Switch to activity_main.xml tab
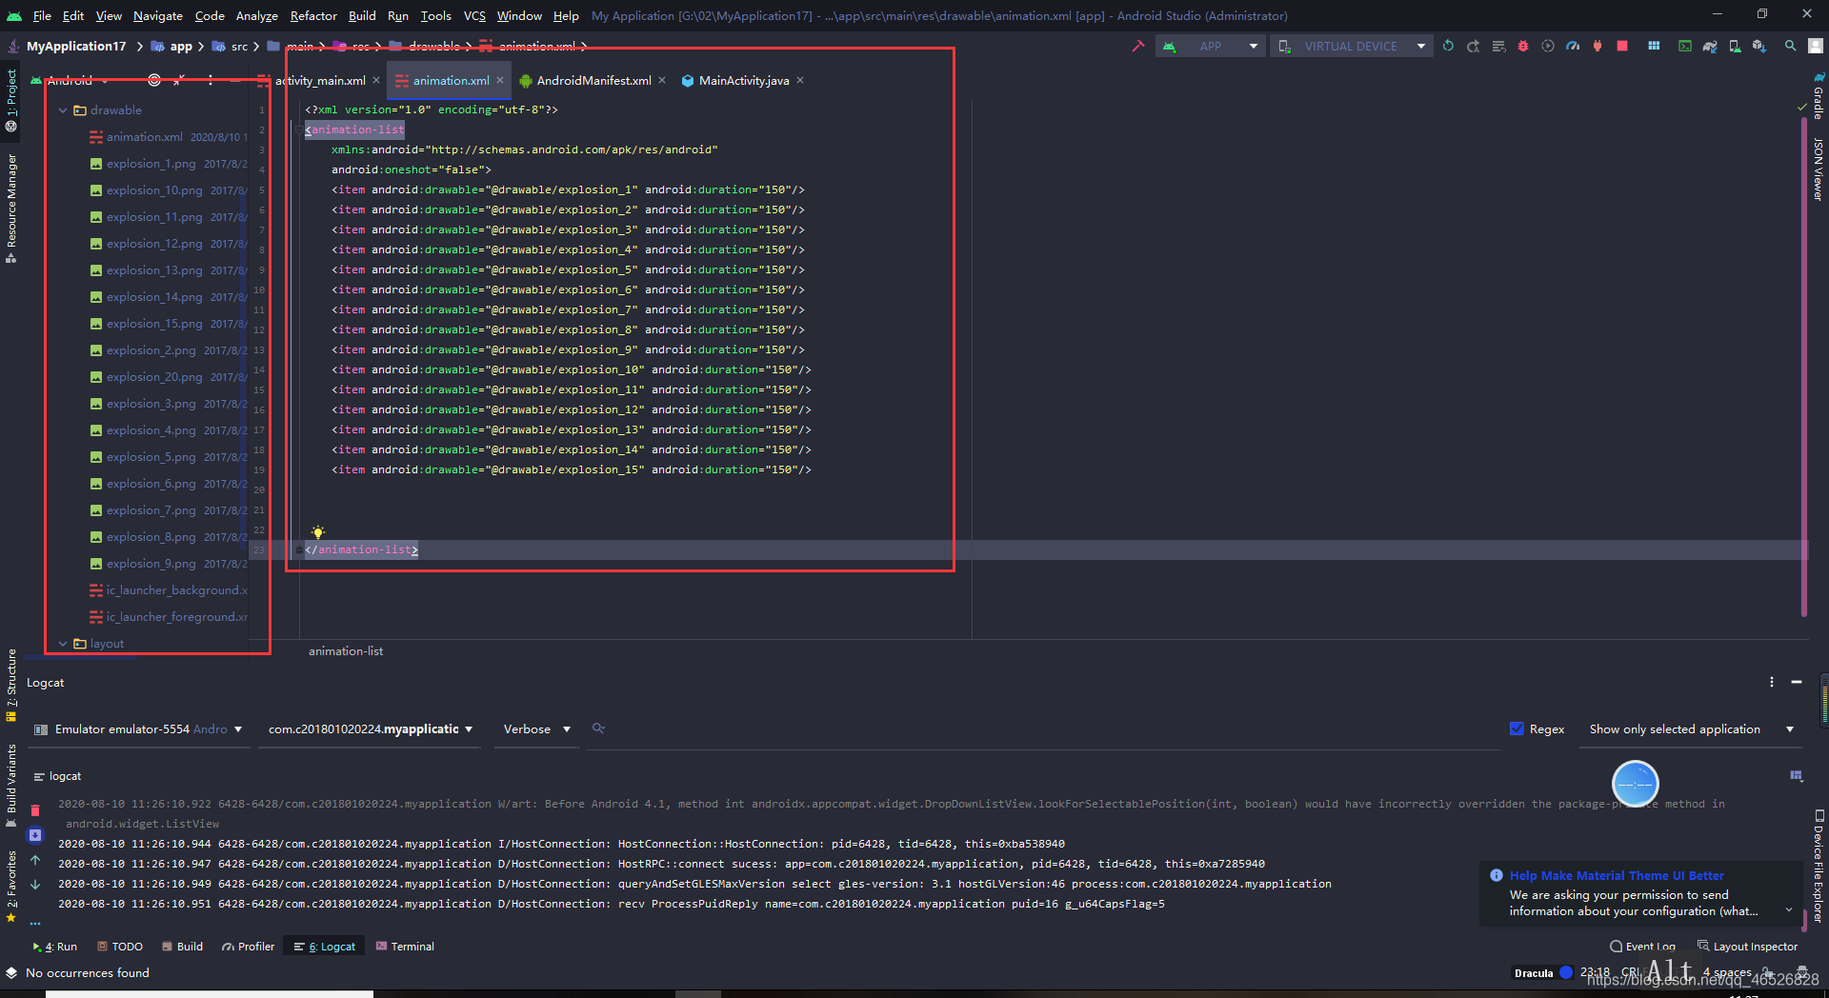The height and width of the screenshot is (998, 1829). (x=320, y=80)
